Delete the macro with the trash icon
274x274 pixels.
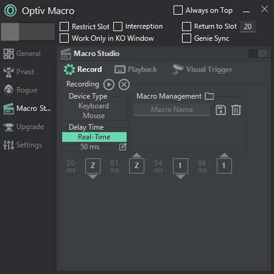point(236,110)
